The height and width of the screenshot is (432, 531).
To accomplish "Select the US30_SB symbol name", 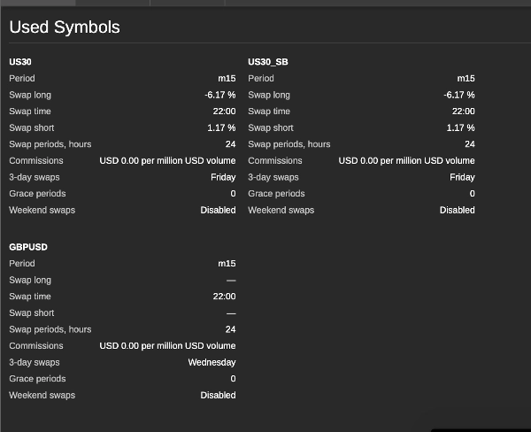I will pos(268,62).
